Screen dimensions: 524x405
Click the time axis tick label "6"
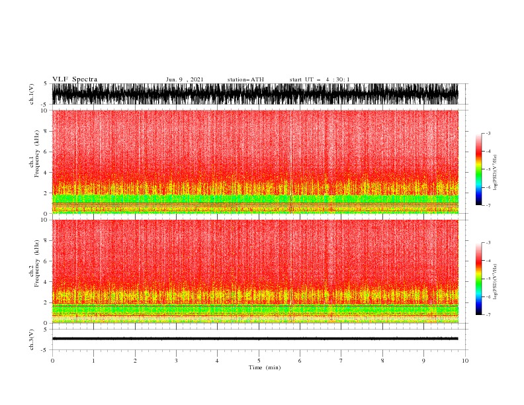[x=300, y=361]
